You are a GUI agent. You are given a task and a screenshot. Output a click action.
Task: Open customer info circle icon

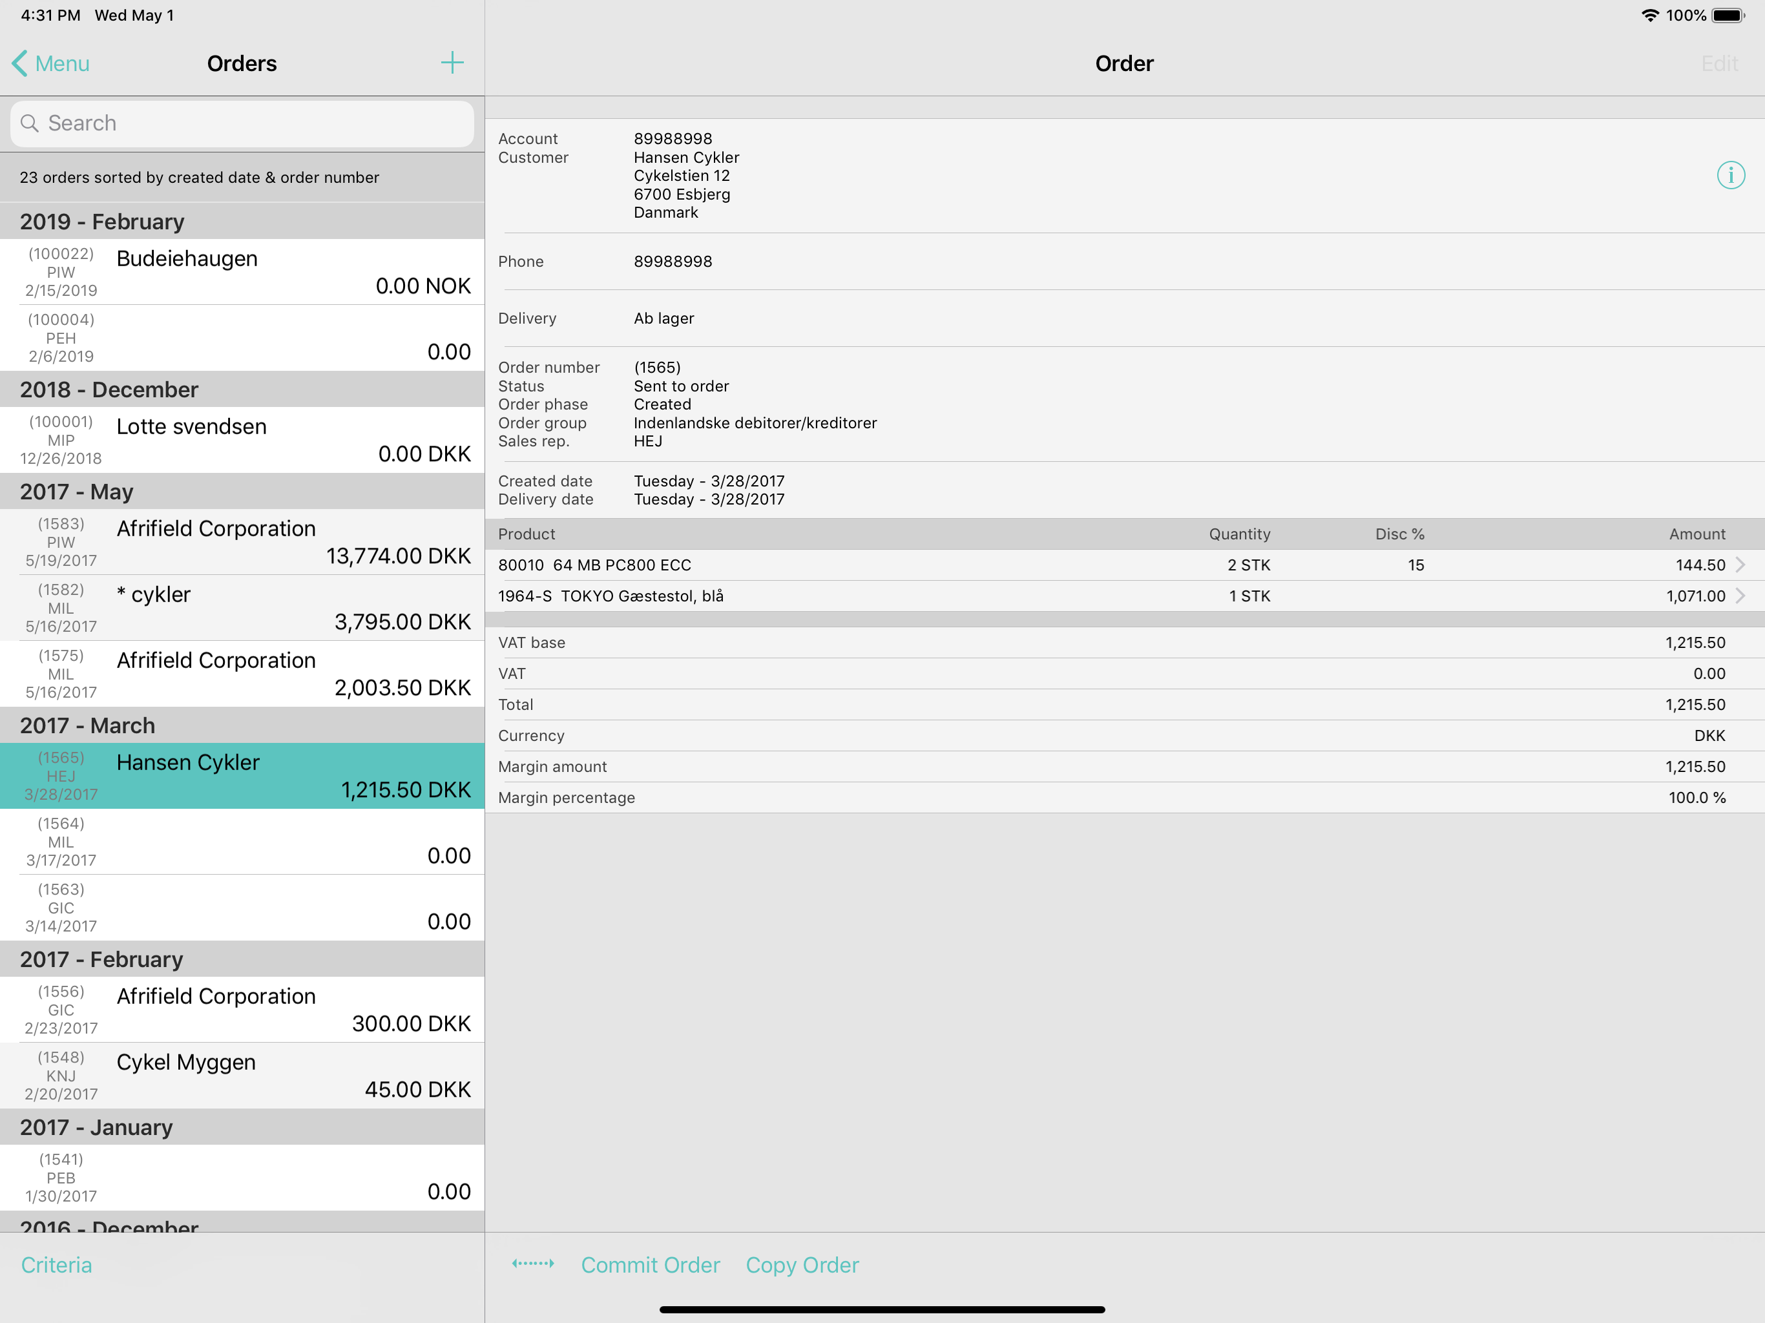pyautogui.click(x=1730, y=176)
